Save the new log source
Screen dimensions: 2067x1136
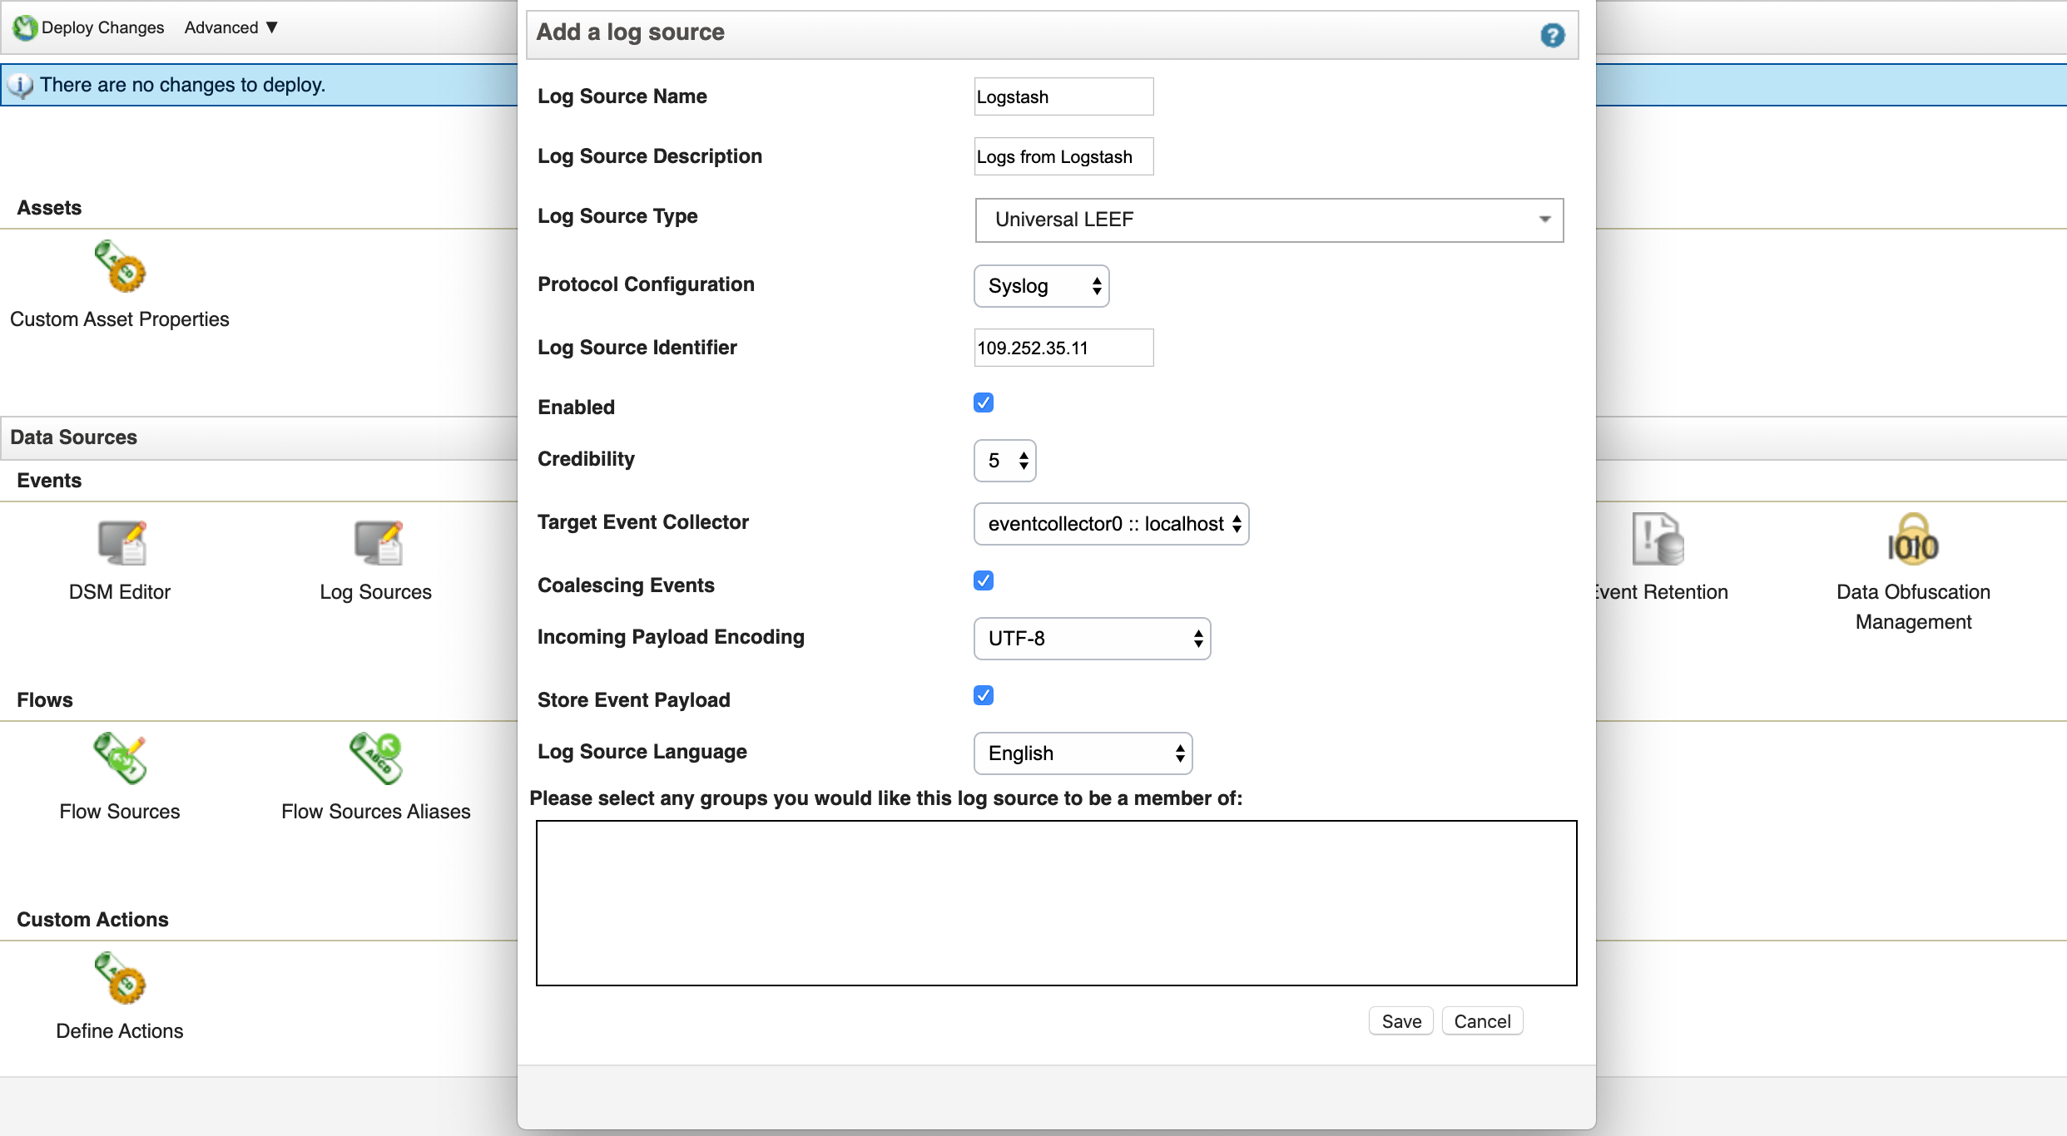[x=1400, y=1020]
